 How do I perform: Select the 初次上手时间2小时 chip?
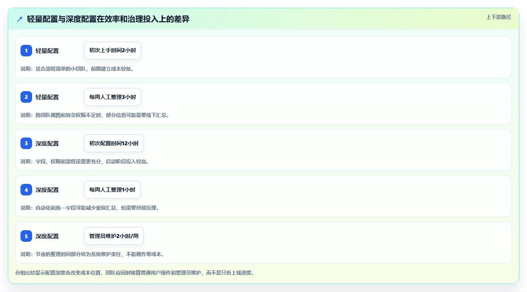113,51
